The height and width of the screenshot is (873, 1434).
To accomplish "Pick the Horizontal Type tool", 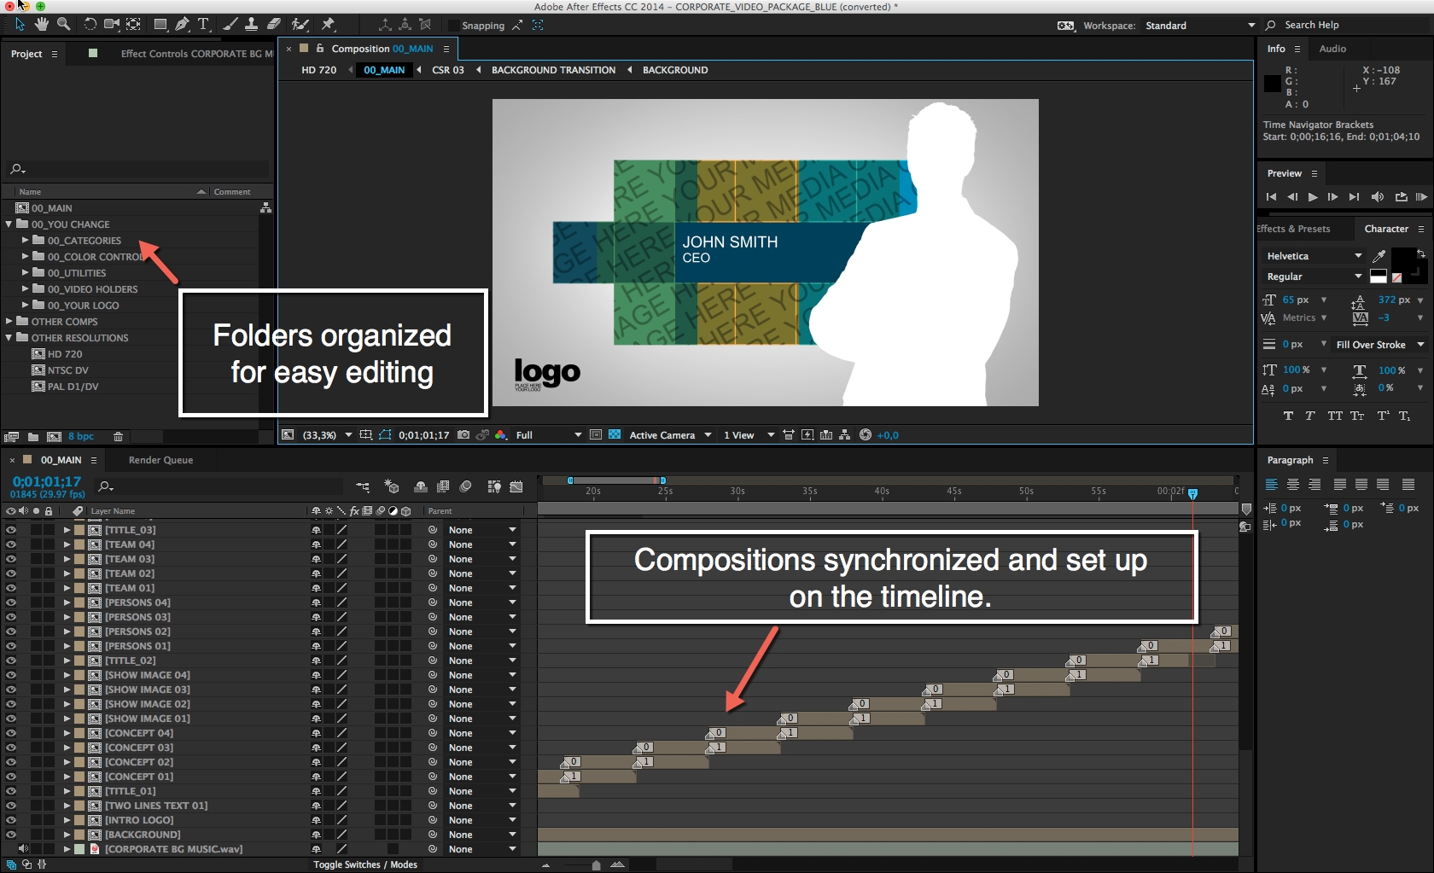I will tap(203, 25).
